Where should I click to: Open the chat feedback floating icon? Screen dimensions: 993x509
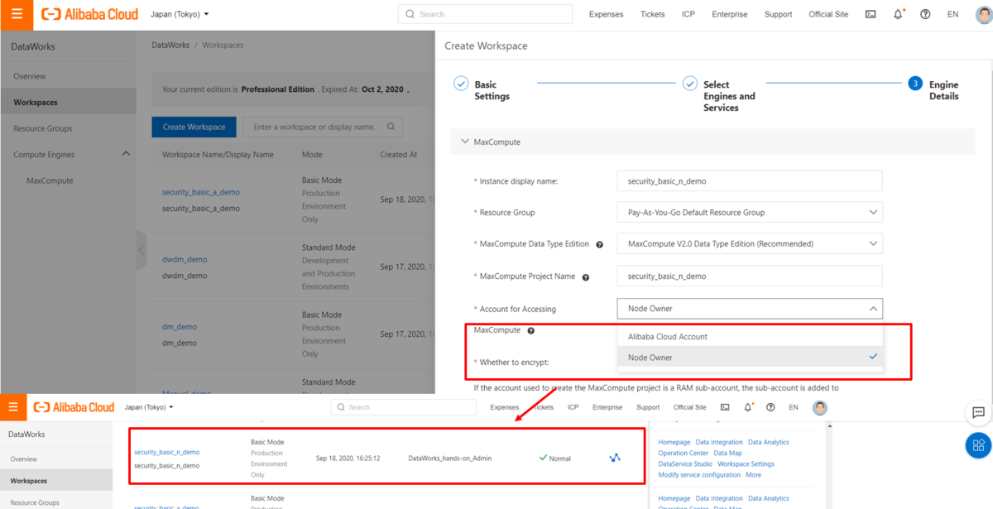click(978, 412)
